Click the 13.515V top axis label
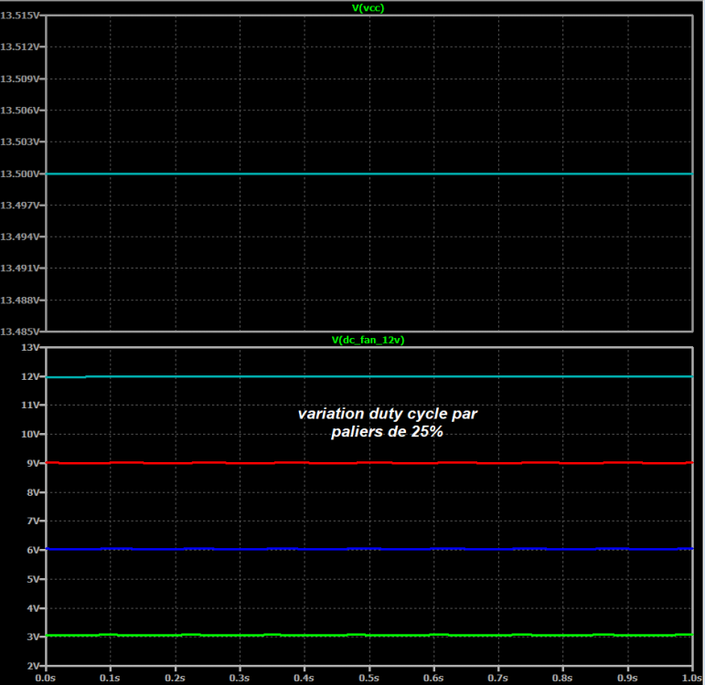This screenshot has width=705, height=685. point(20,16)
